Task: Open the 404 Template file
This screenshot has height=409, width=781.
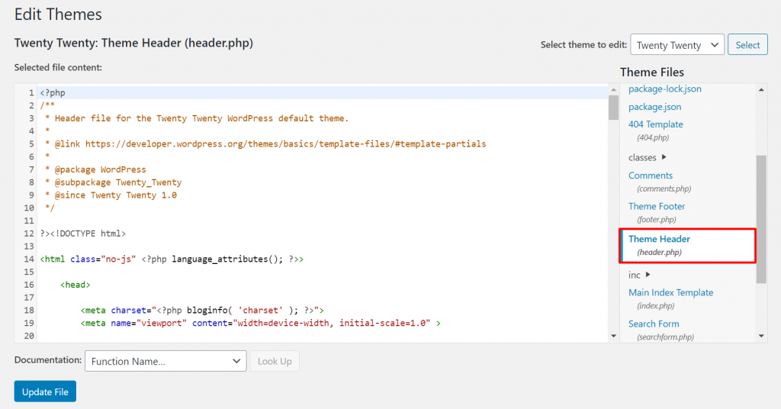Action: coord(655,124)
